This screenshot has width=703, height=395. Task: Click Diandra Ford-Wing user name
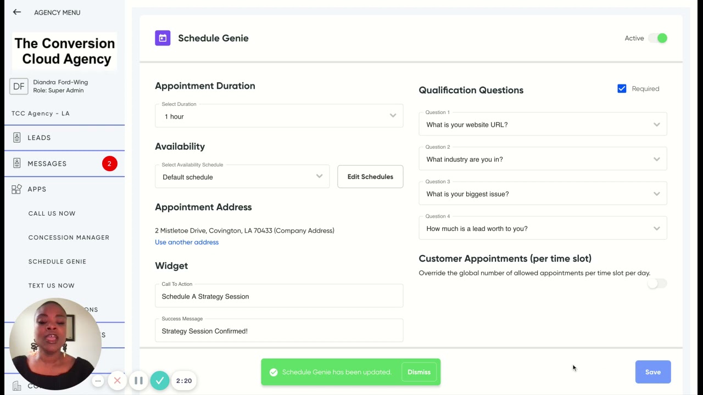tap(60, 82)
